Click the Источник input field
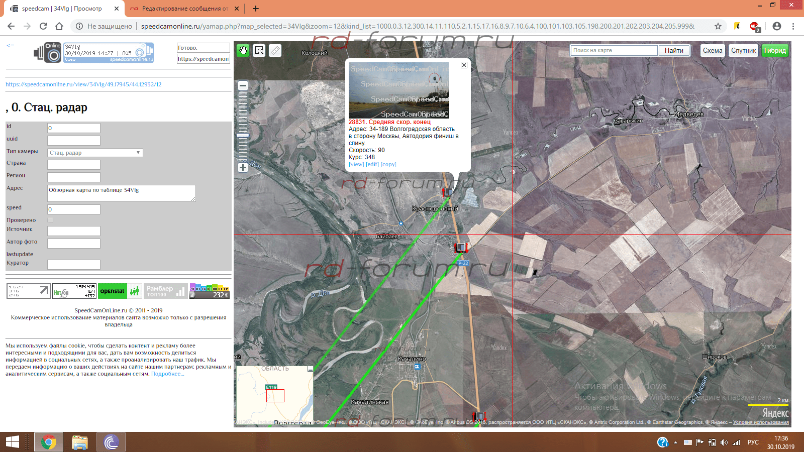This screenshot has width=804, height=452. [74, 231]
